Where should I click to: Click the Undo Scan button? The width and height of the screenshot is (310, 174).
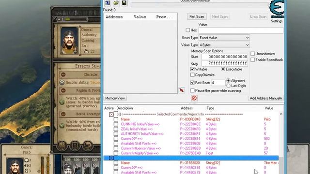click(258, 16)
